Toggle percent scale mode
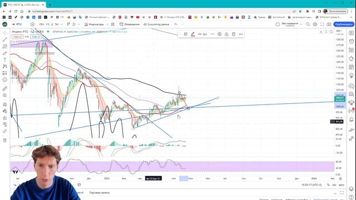Image resolution: width=356 pixels, height=200 pixels. point(328,185)
